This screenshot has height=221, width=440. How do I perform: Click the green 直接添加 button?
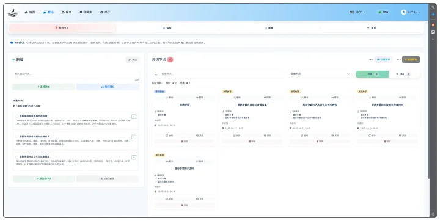coord(43,87)
